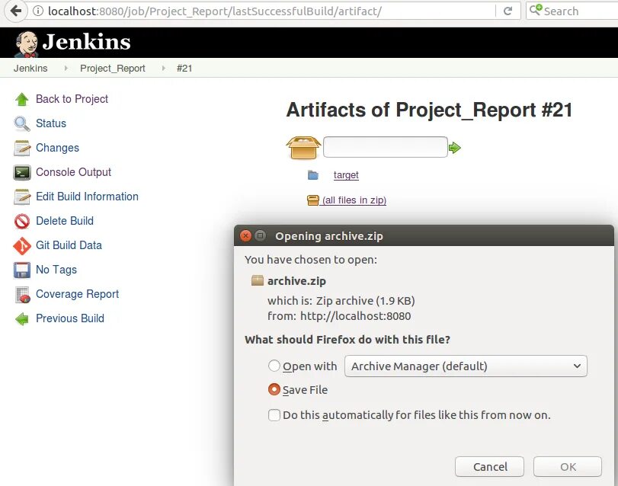Click the dialog maximize button
The width and height of the screenshot is (618, 486).
(260, 236)
